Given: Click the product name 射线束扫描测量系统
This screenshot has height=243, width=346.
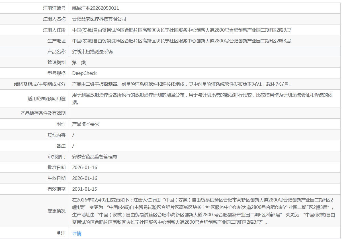Looking at the screenshot, I should [92, 52].
